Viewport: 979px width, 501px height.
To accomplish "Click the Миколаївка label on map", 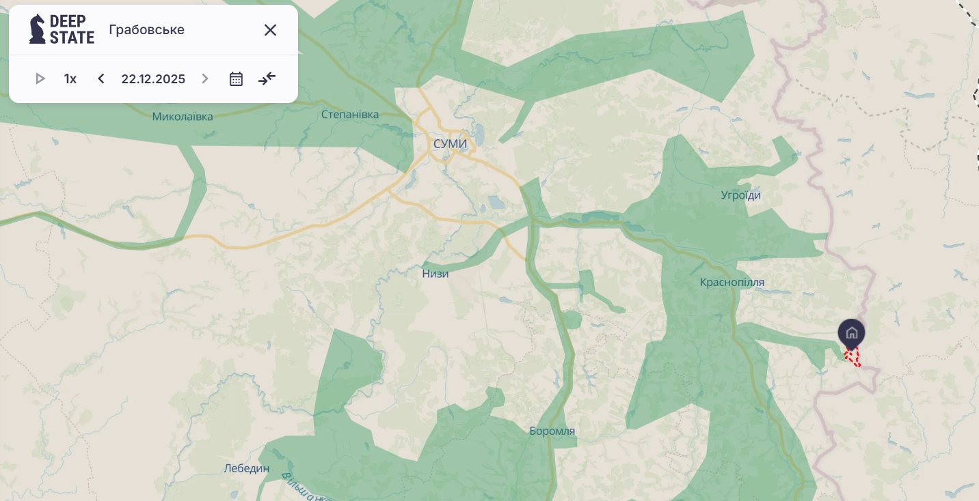I will tap(183, 116).
